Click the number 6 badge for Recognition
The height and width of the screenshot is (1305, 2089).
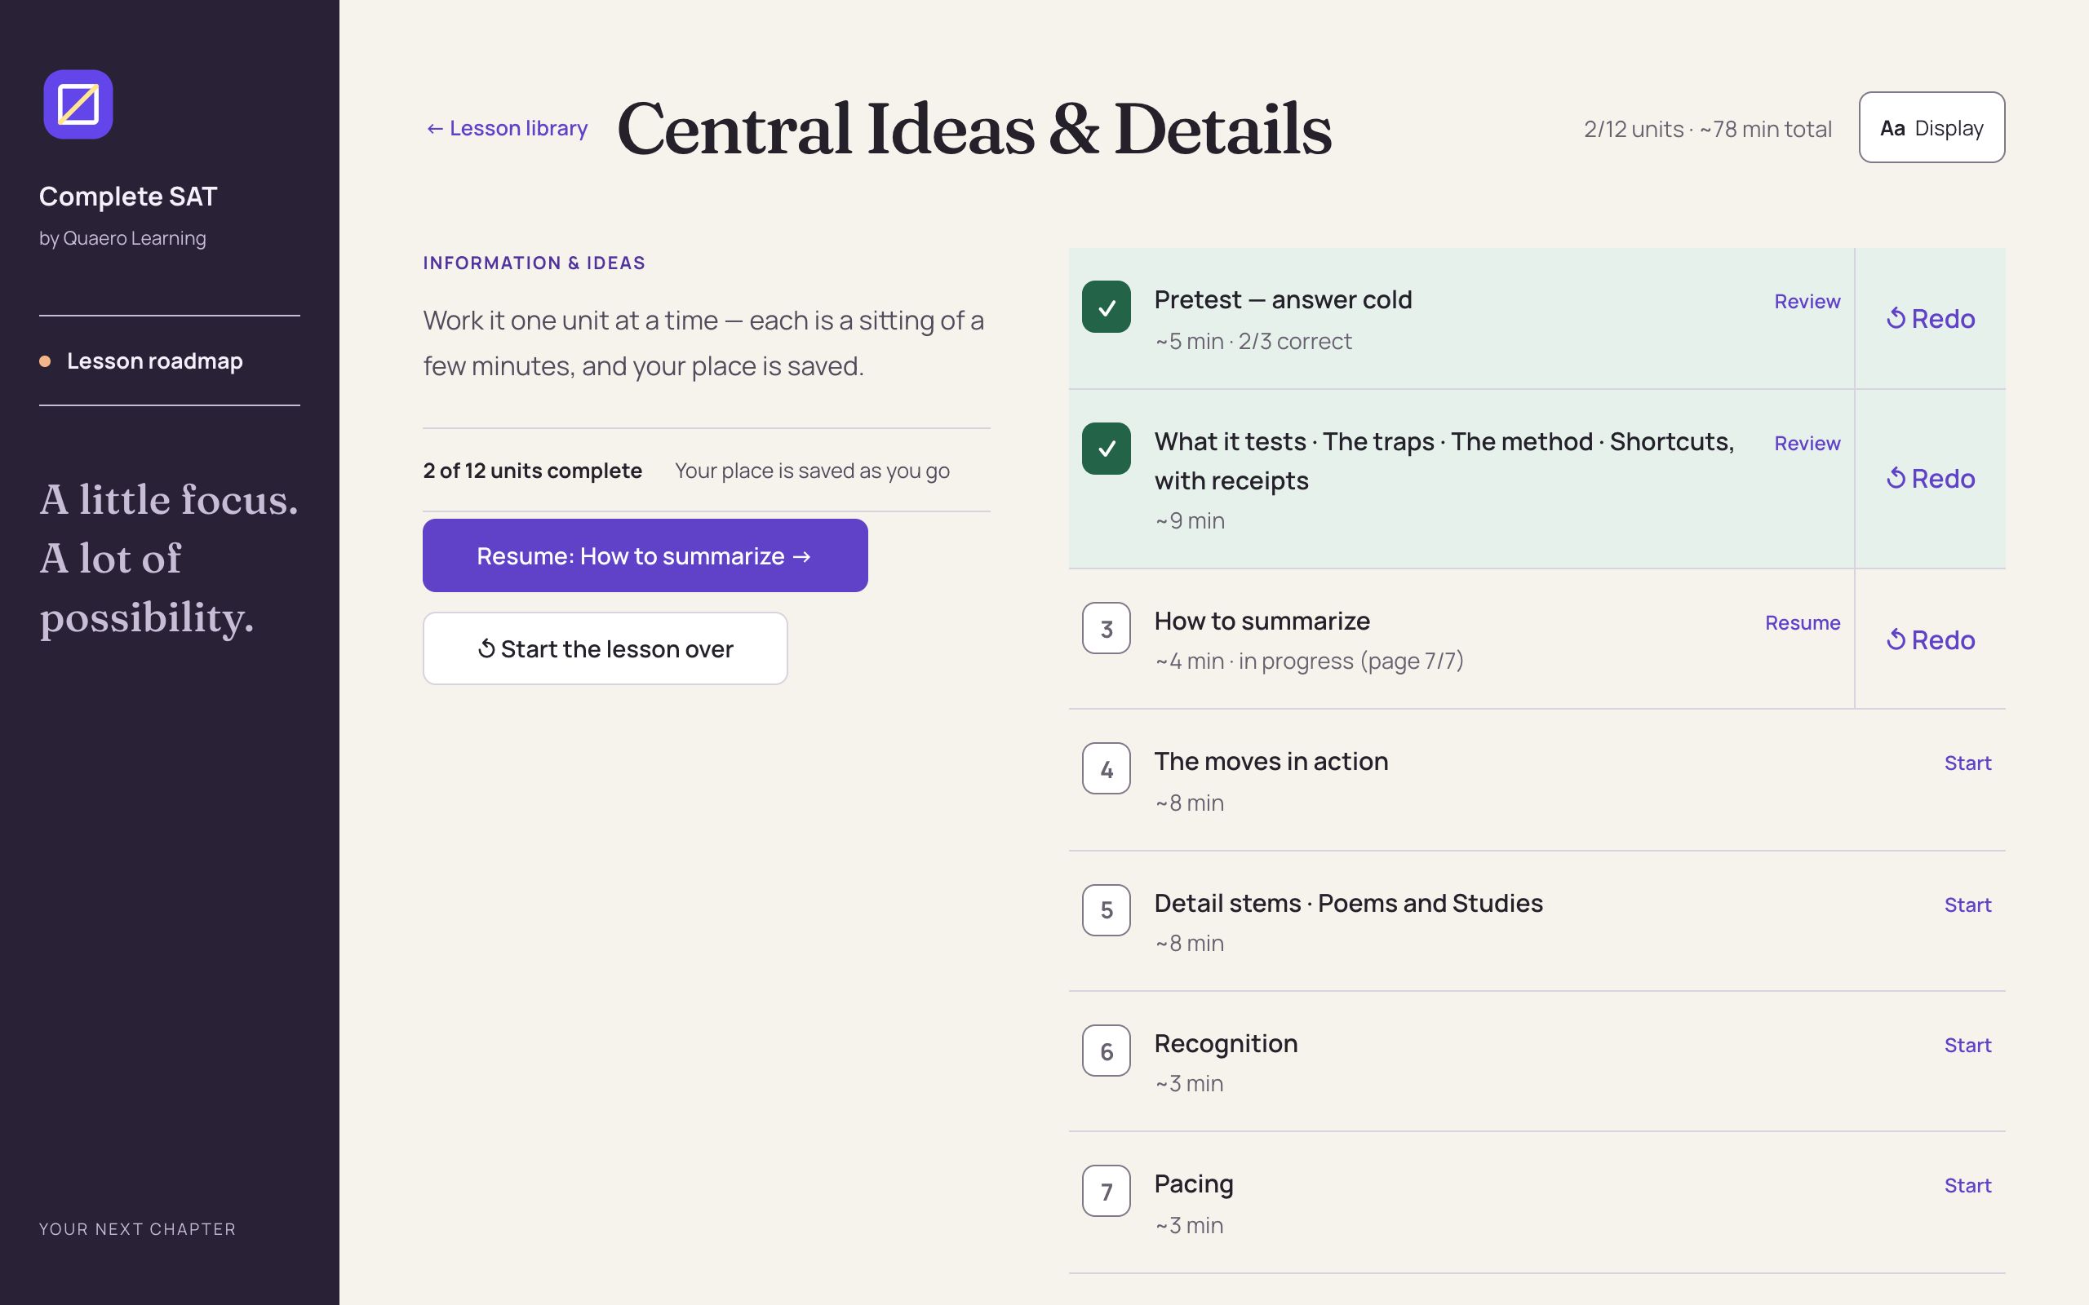point(1106,1051)
